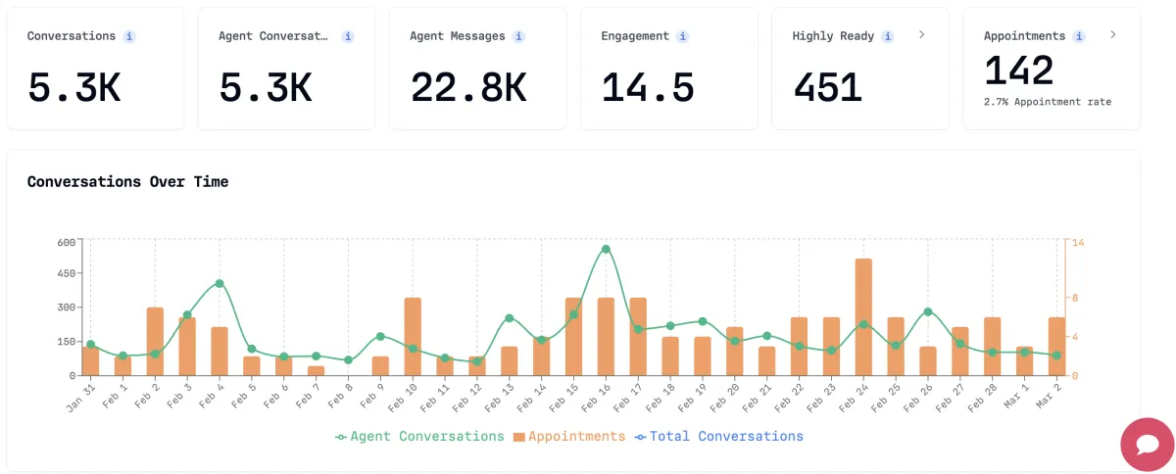Click the 2.7% Appointment rate text

[1048, 102]
